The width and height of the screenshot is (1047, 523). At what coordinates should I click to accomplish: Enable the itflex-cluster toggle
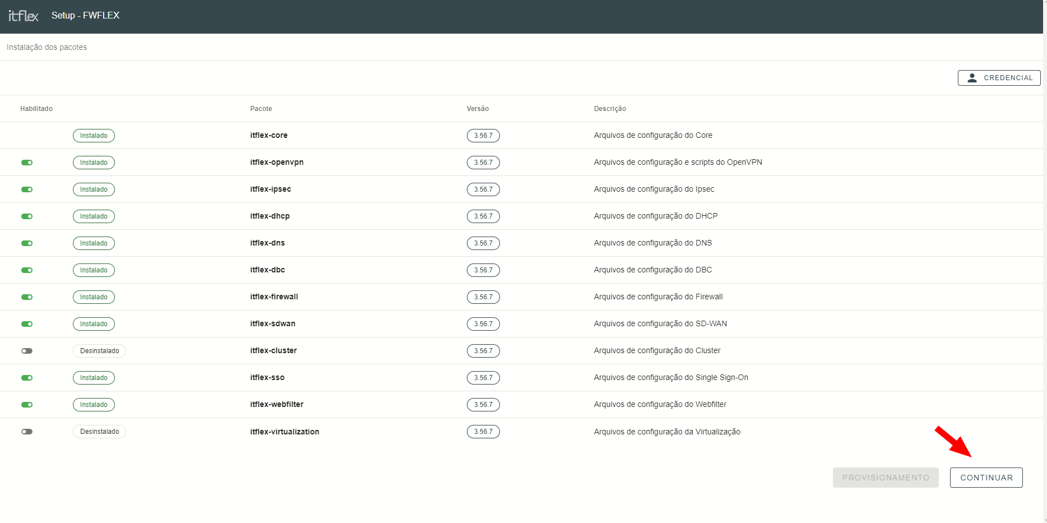pos(27,351)
